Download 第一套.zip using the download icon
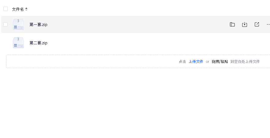The image size is (270, 138). (x=245, y=24)
